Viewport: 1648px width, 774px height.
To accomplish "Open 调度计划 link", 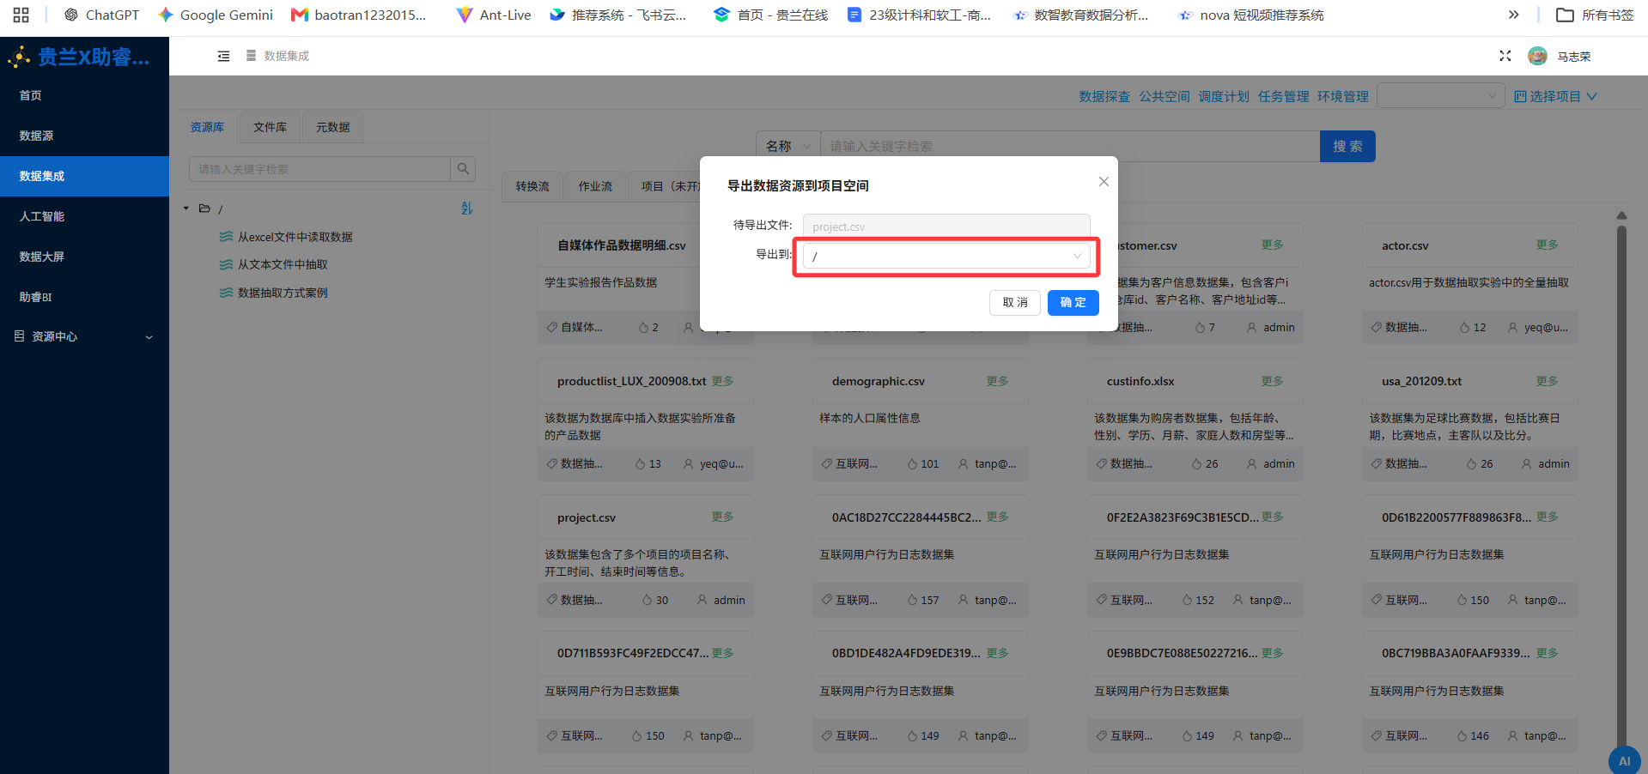I will tap(1224, 96).
